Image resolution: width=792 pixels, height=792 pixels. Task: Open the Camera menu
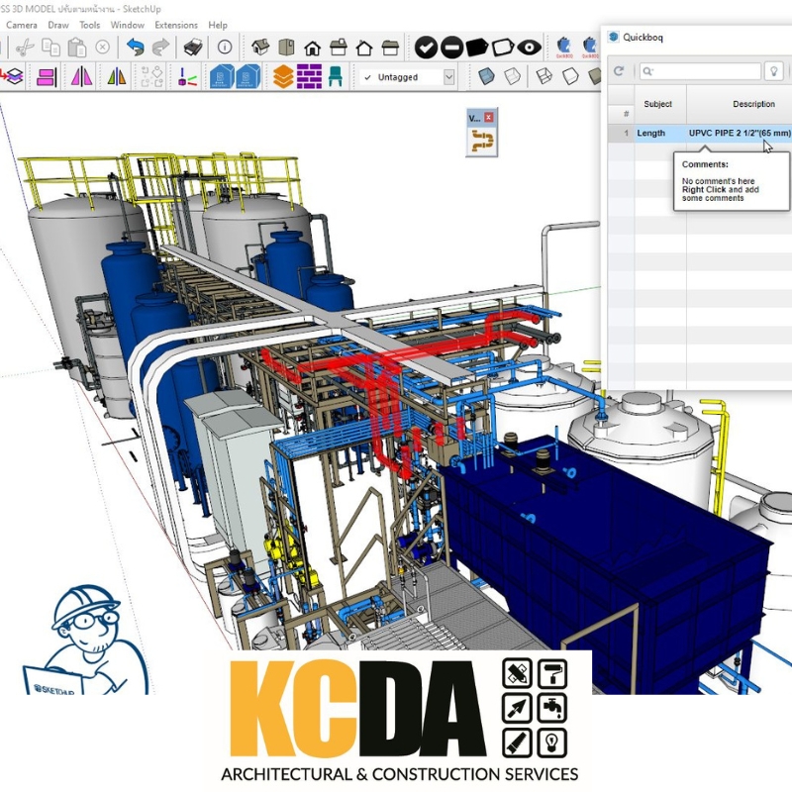pyautogui.click(x=21, y=25)
